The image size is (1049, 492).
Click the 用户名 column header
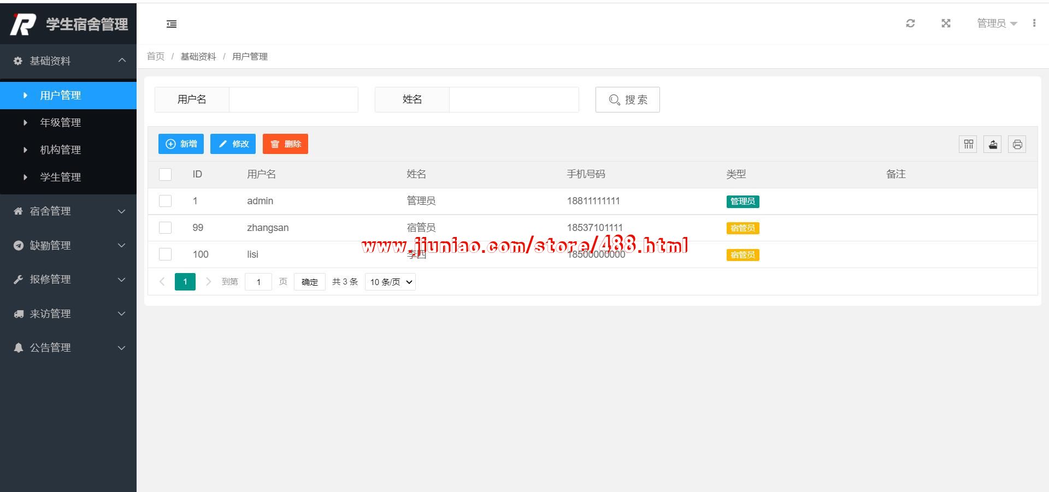tap(261, 174)
